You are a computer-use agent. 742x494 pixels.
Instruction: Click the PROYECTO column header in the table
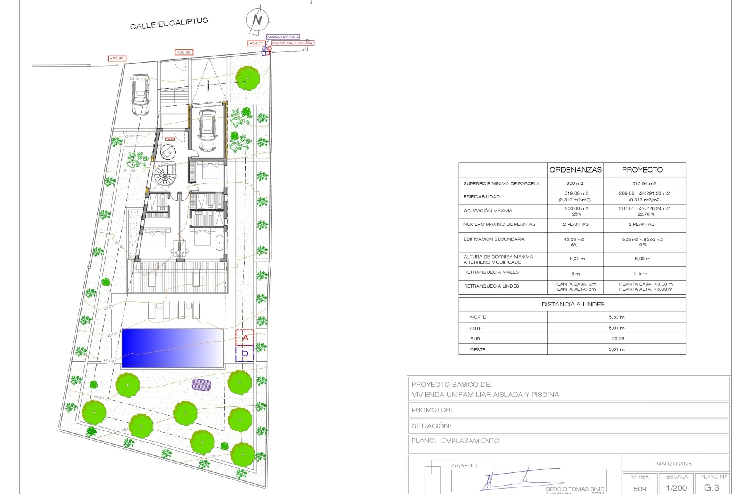point(642,170)
